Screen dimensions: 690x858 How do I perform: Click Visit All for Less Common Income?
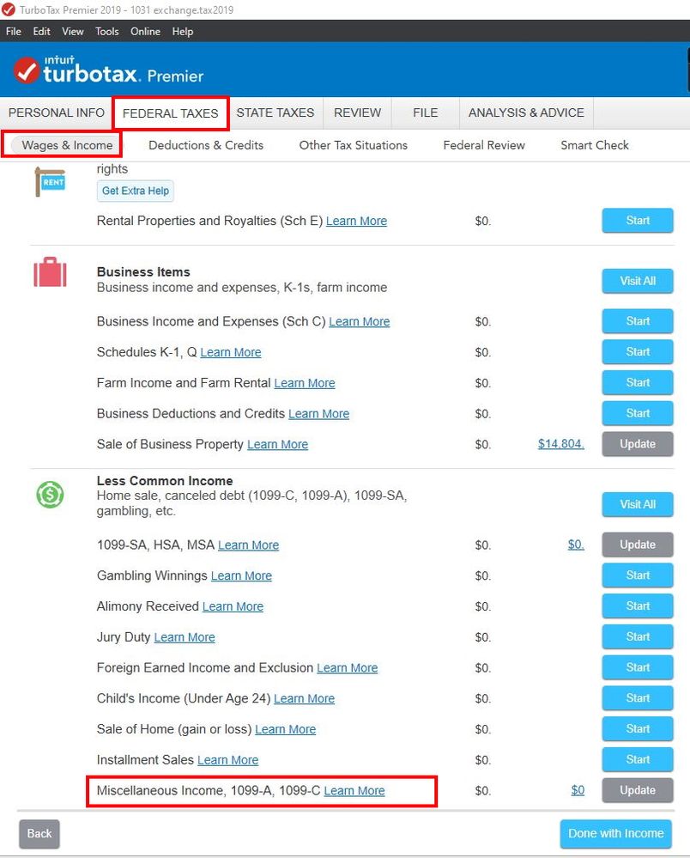tap(638, 504)
